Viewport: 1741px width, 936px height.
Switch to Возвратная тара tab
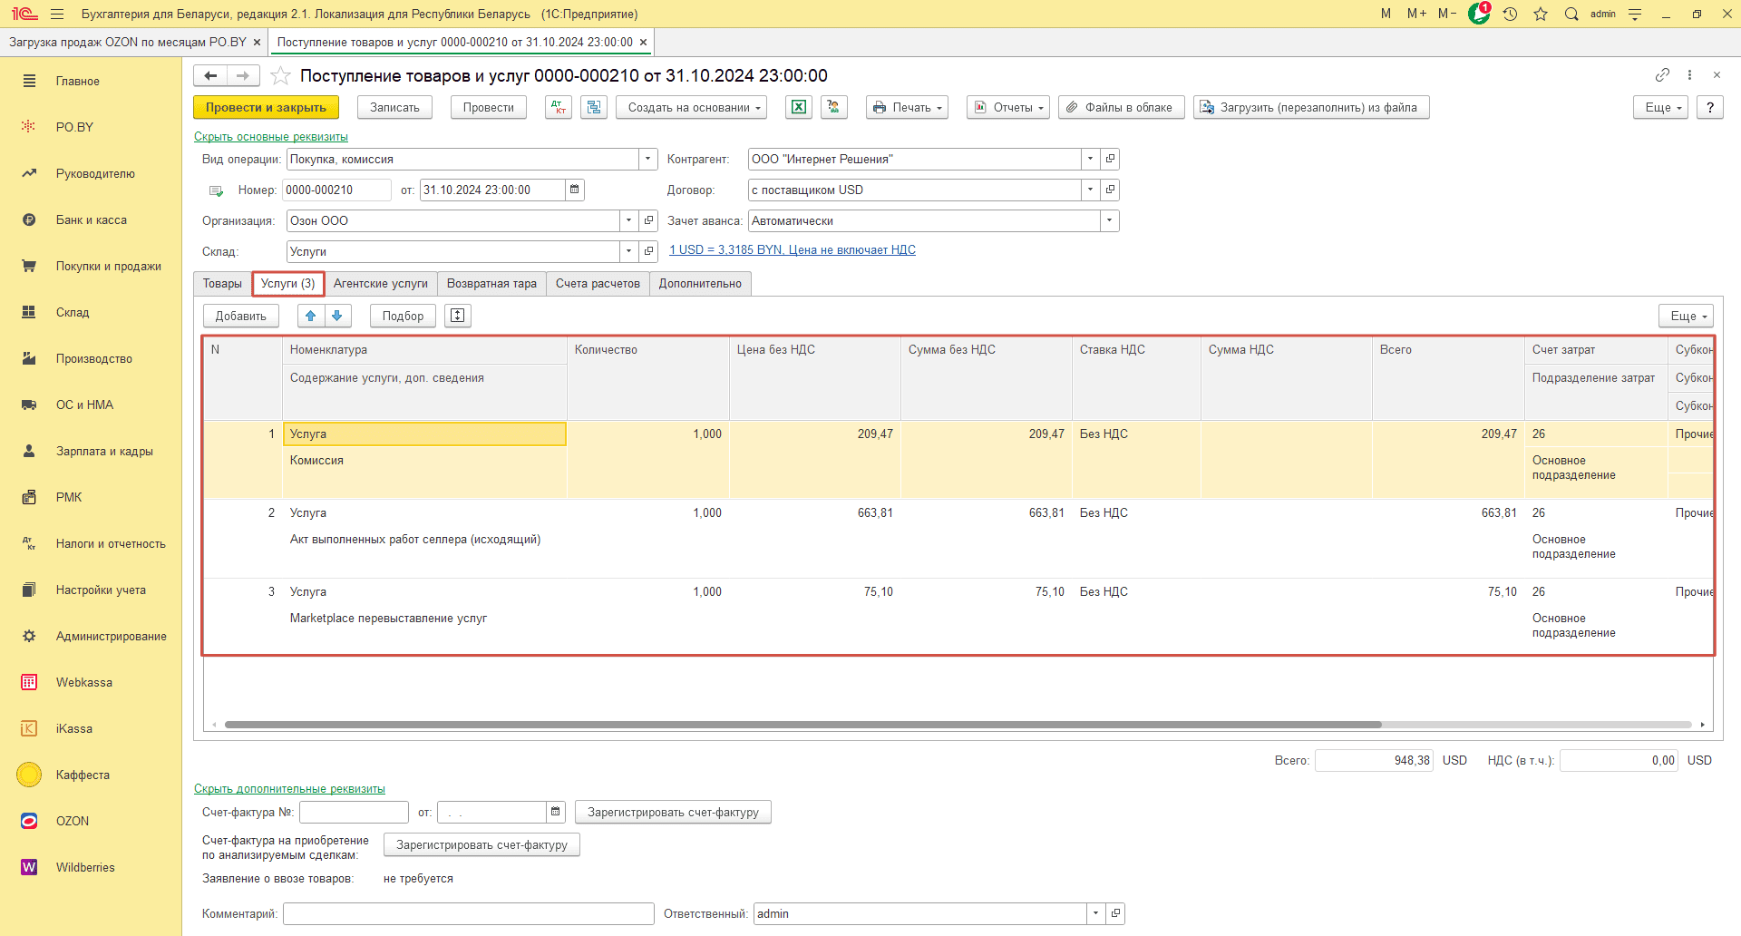click(491, 284)
